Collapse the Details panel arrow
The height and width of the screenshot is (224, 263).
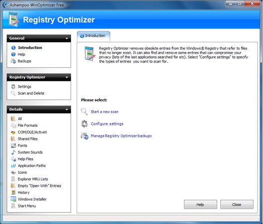pos(67,110)
